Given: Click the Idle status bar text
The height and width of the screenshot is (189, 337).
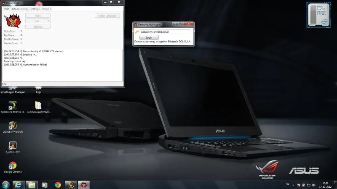Looking at the screenshot, I should coord(4,84).
